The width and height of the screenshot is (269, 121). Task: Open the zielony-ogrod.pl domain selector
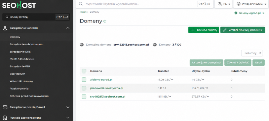tap(249, 13)
